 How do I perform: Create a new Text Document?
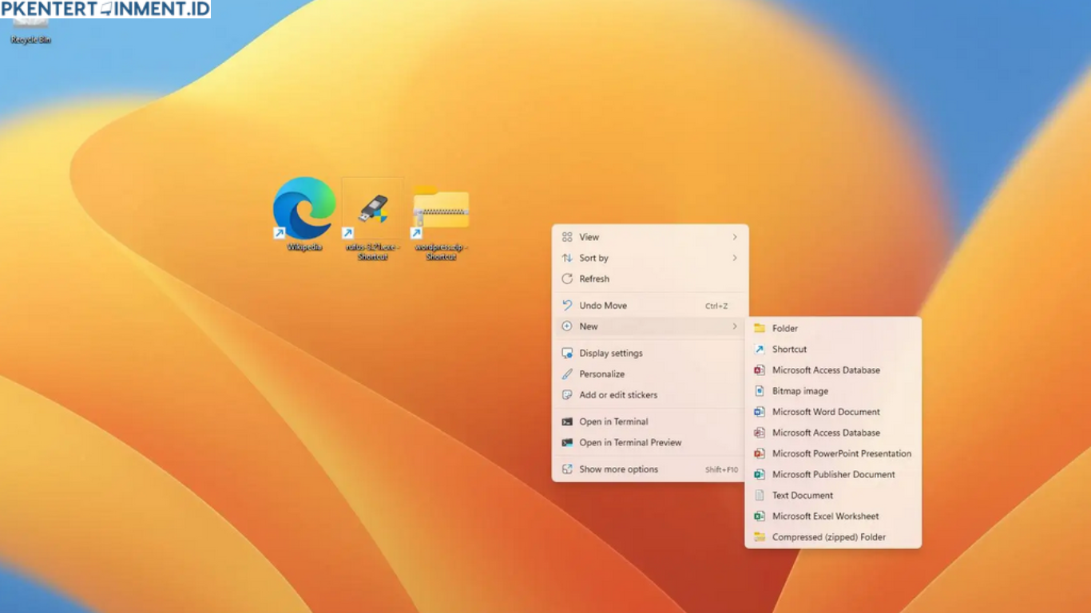(x=833, y=495)
